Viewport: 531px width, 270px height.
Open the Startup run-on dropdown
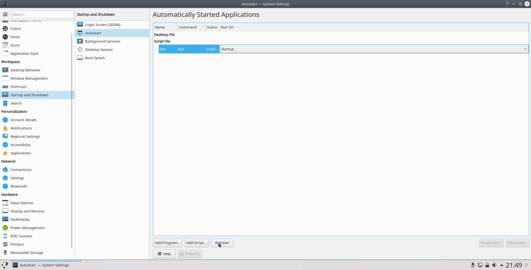click(x=525, y=49)
